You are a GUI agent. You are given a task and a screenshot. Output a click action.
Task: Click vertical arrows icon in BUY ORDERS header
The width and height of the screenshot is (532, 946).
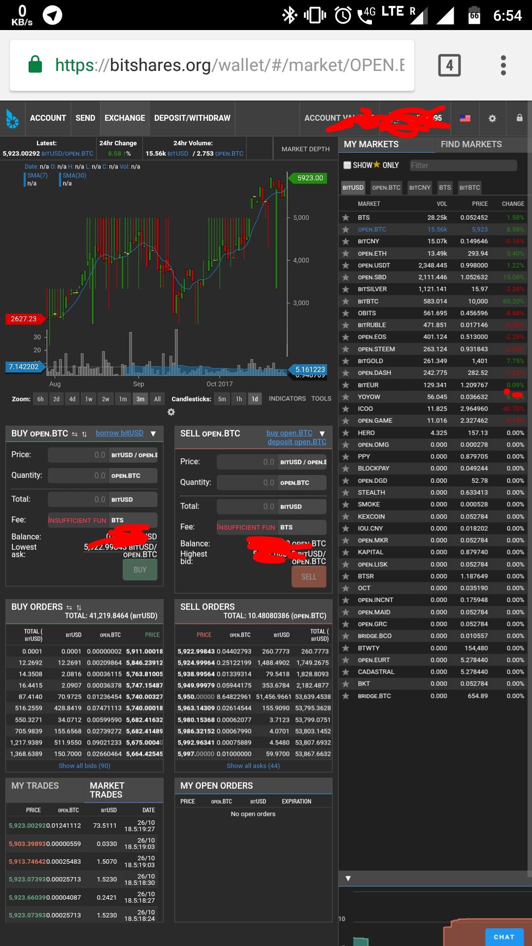79,607
